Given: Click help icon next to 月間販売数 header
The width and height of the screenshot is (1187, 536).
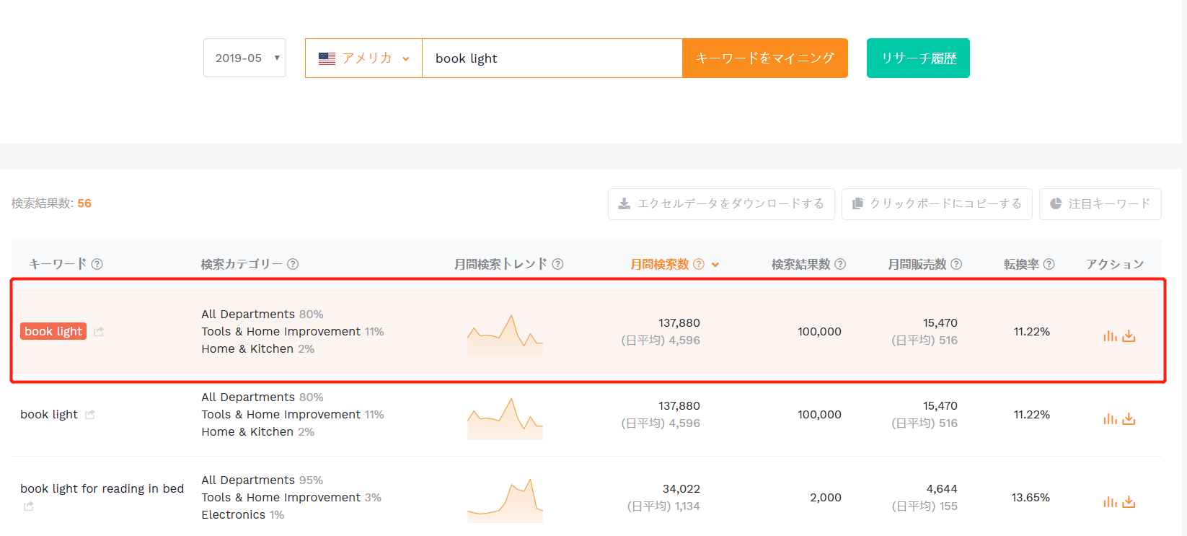Looking at the screenshot, I should click(x=956, y=264).
